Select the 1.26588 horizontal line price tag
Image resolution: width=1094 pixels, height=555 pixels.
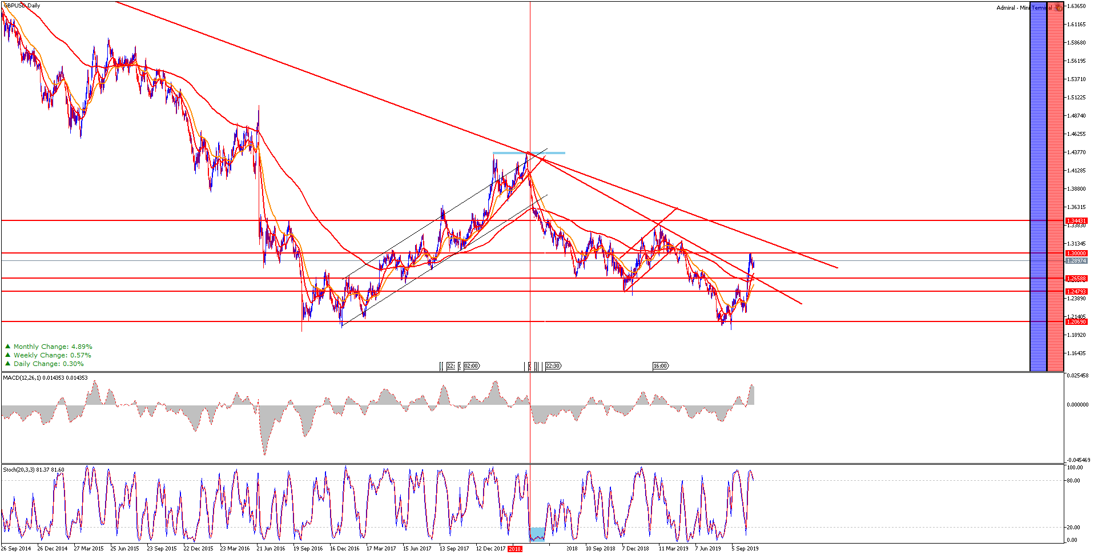pyautogui.click(x=1076, y=279)
